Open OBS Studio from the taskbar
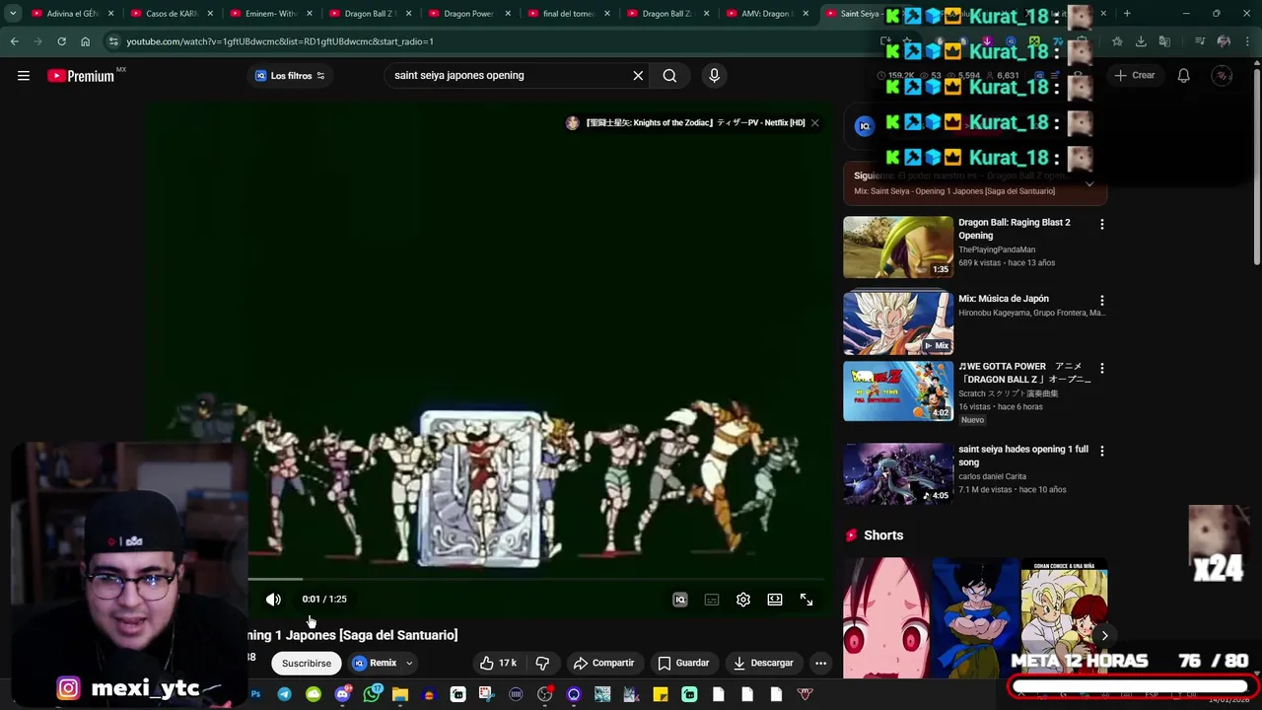The image size is (1262, 710). pyautogui.click(x=544, y=695)
